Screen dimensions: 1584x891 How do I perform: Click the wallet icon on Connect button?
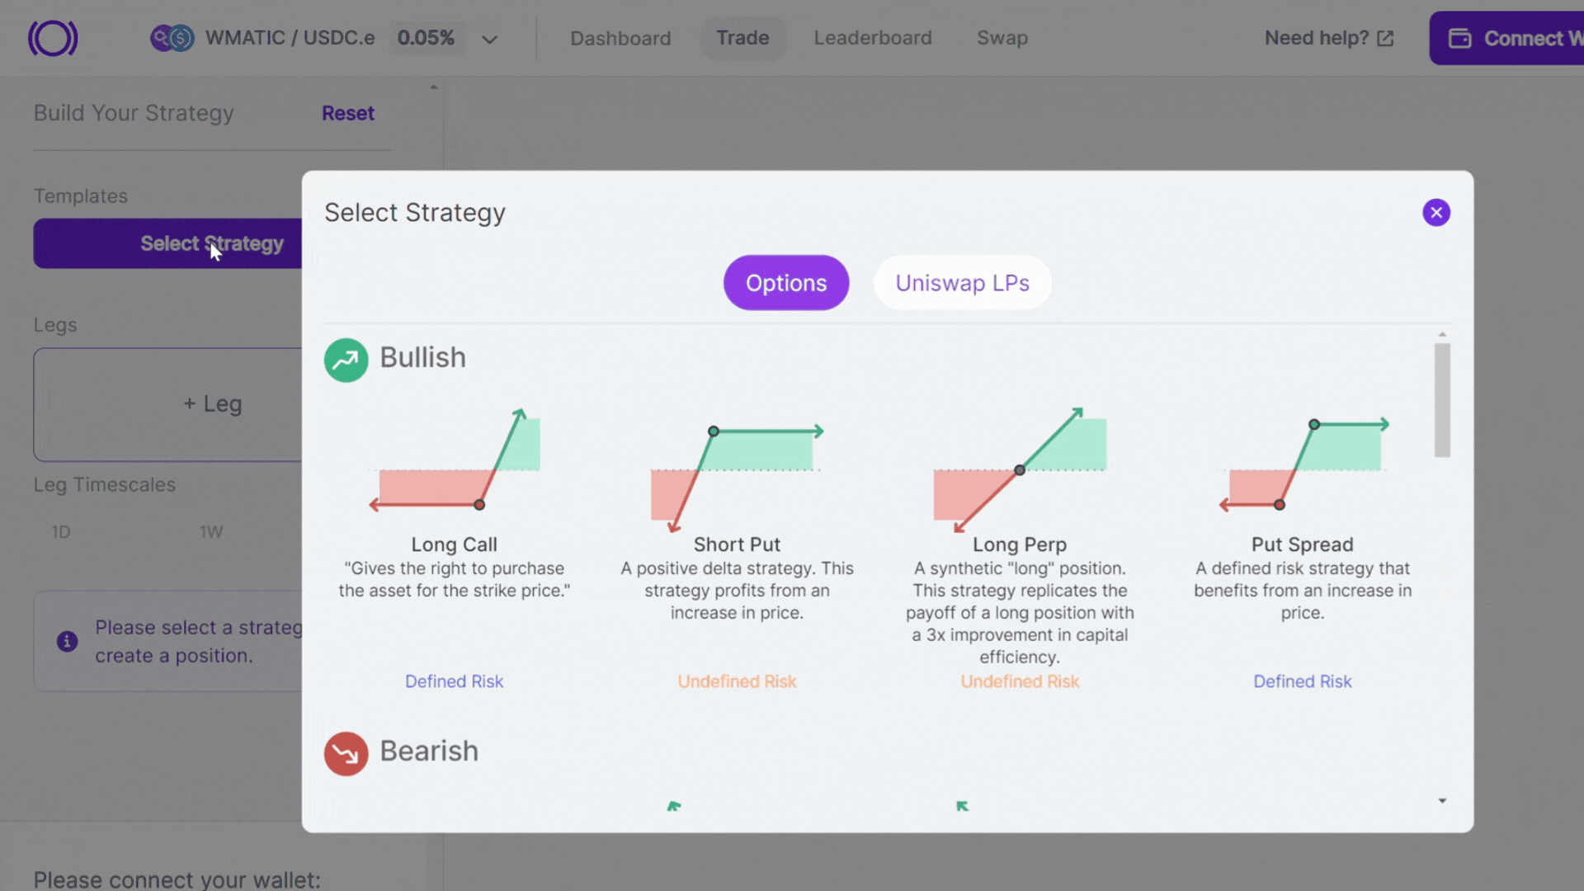1459,39
